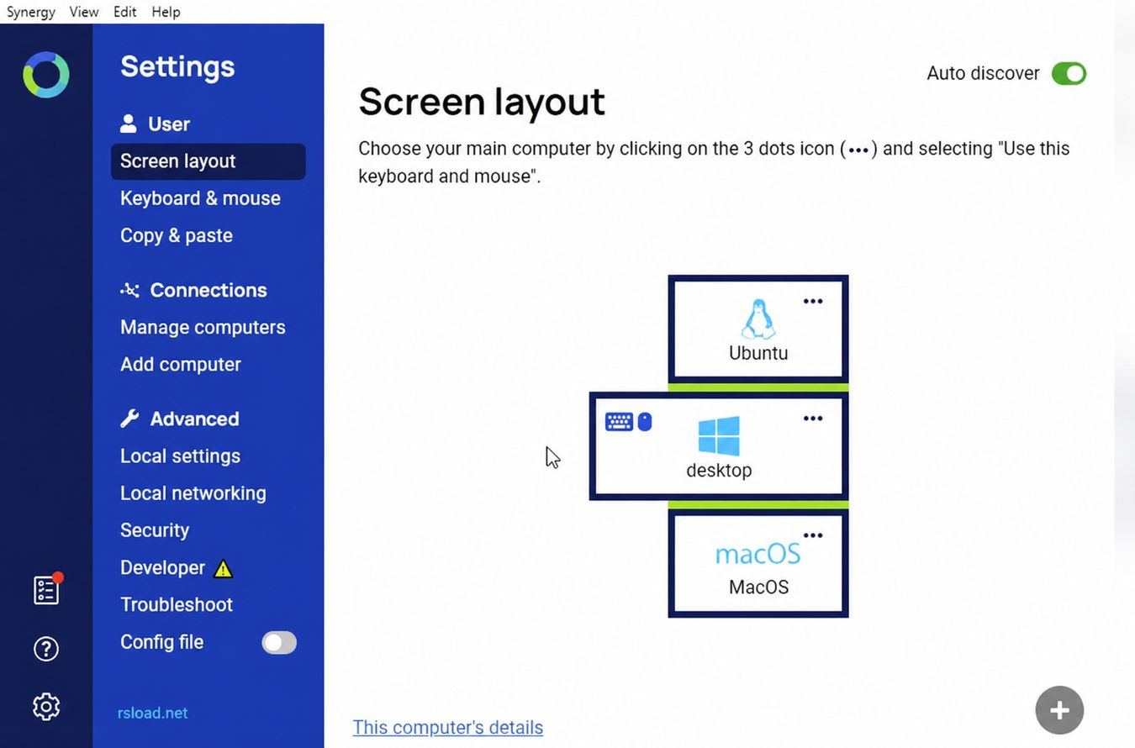Click the Advanced section wrench icon

[x=129, y=419]
